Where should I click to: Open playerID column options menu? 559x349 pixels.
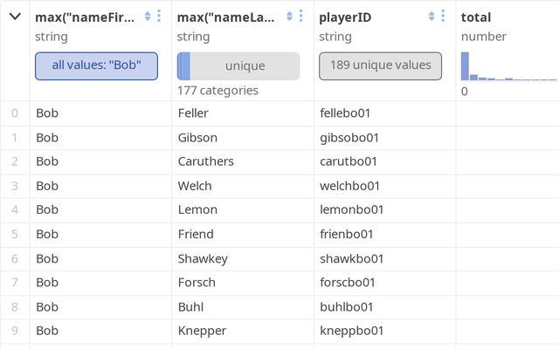[443, 17]
